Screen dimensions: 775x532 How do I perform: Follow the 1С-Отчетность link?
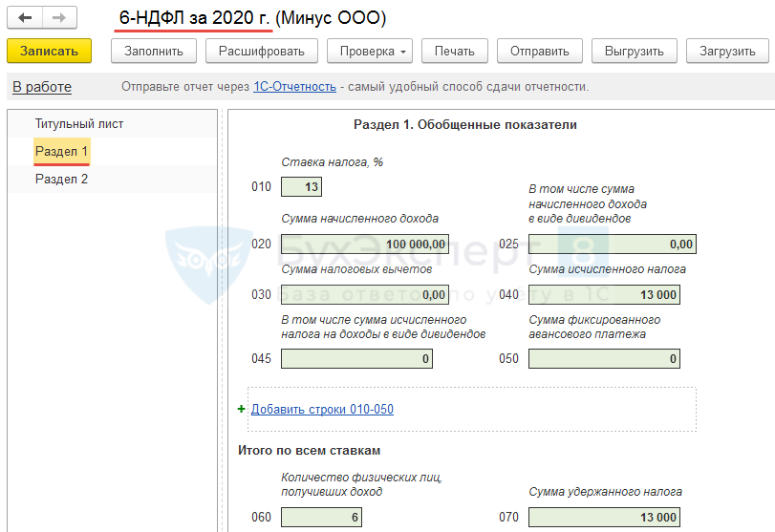pos(294,87)
